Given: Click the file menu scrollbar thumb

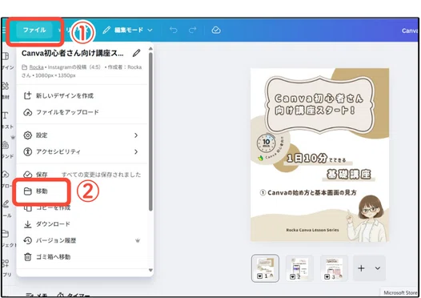Looking at the screenshot, I should 150,131.
